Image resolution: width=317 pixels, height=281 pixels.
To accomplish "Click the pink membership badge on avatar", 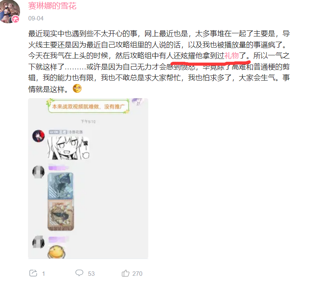I will (x=15, y=19).
